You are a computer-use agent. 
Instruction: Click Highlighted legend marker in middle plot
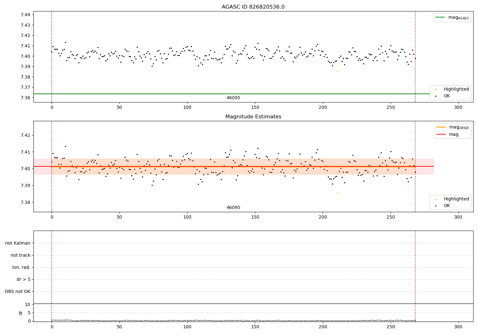coord(436,199)
